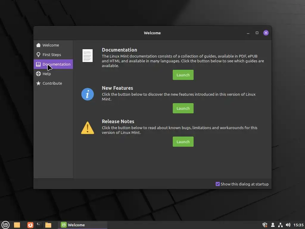Screen dimensions: 305x229
Task: Click the lightbulb icon for First Steps
Action: click(x=38, y=55)
